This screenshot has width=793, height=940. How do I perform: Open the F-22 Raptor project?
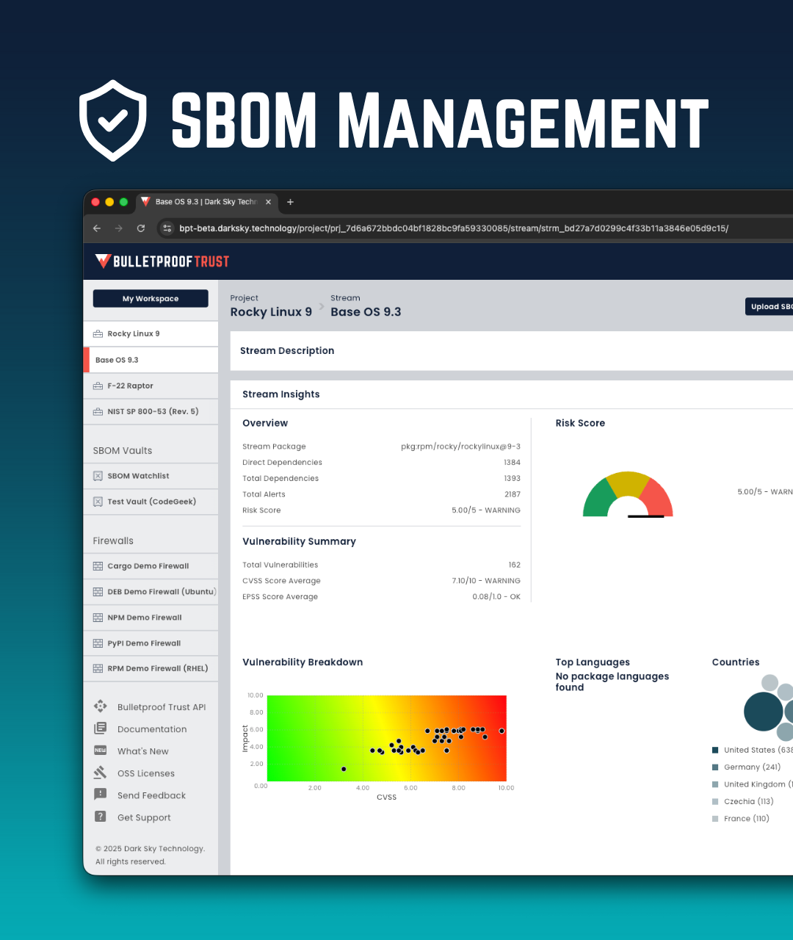[x=151, y=386]
